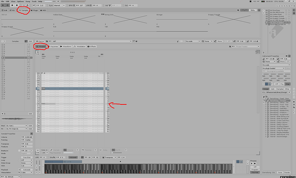The height and width of the screenshot is (178, 296).
Task: Open the Interpolation Cubic dropdown
Action: (x=27, y=172)
